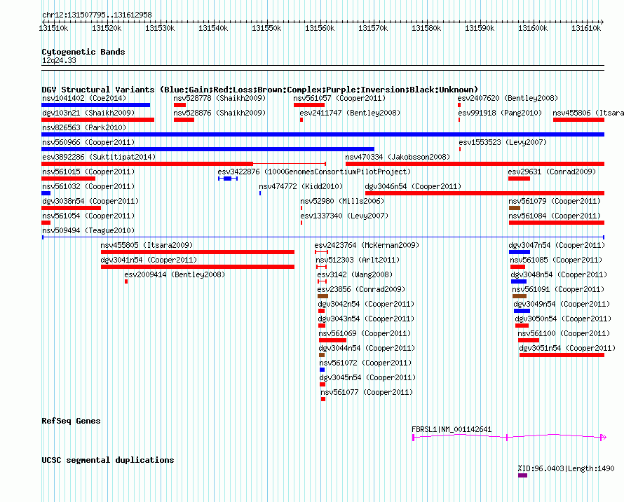Click nsv528778 (Shaikh2009) label

click(219, 98)
